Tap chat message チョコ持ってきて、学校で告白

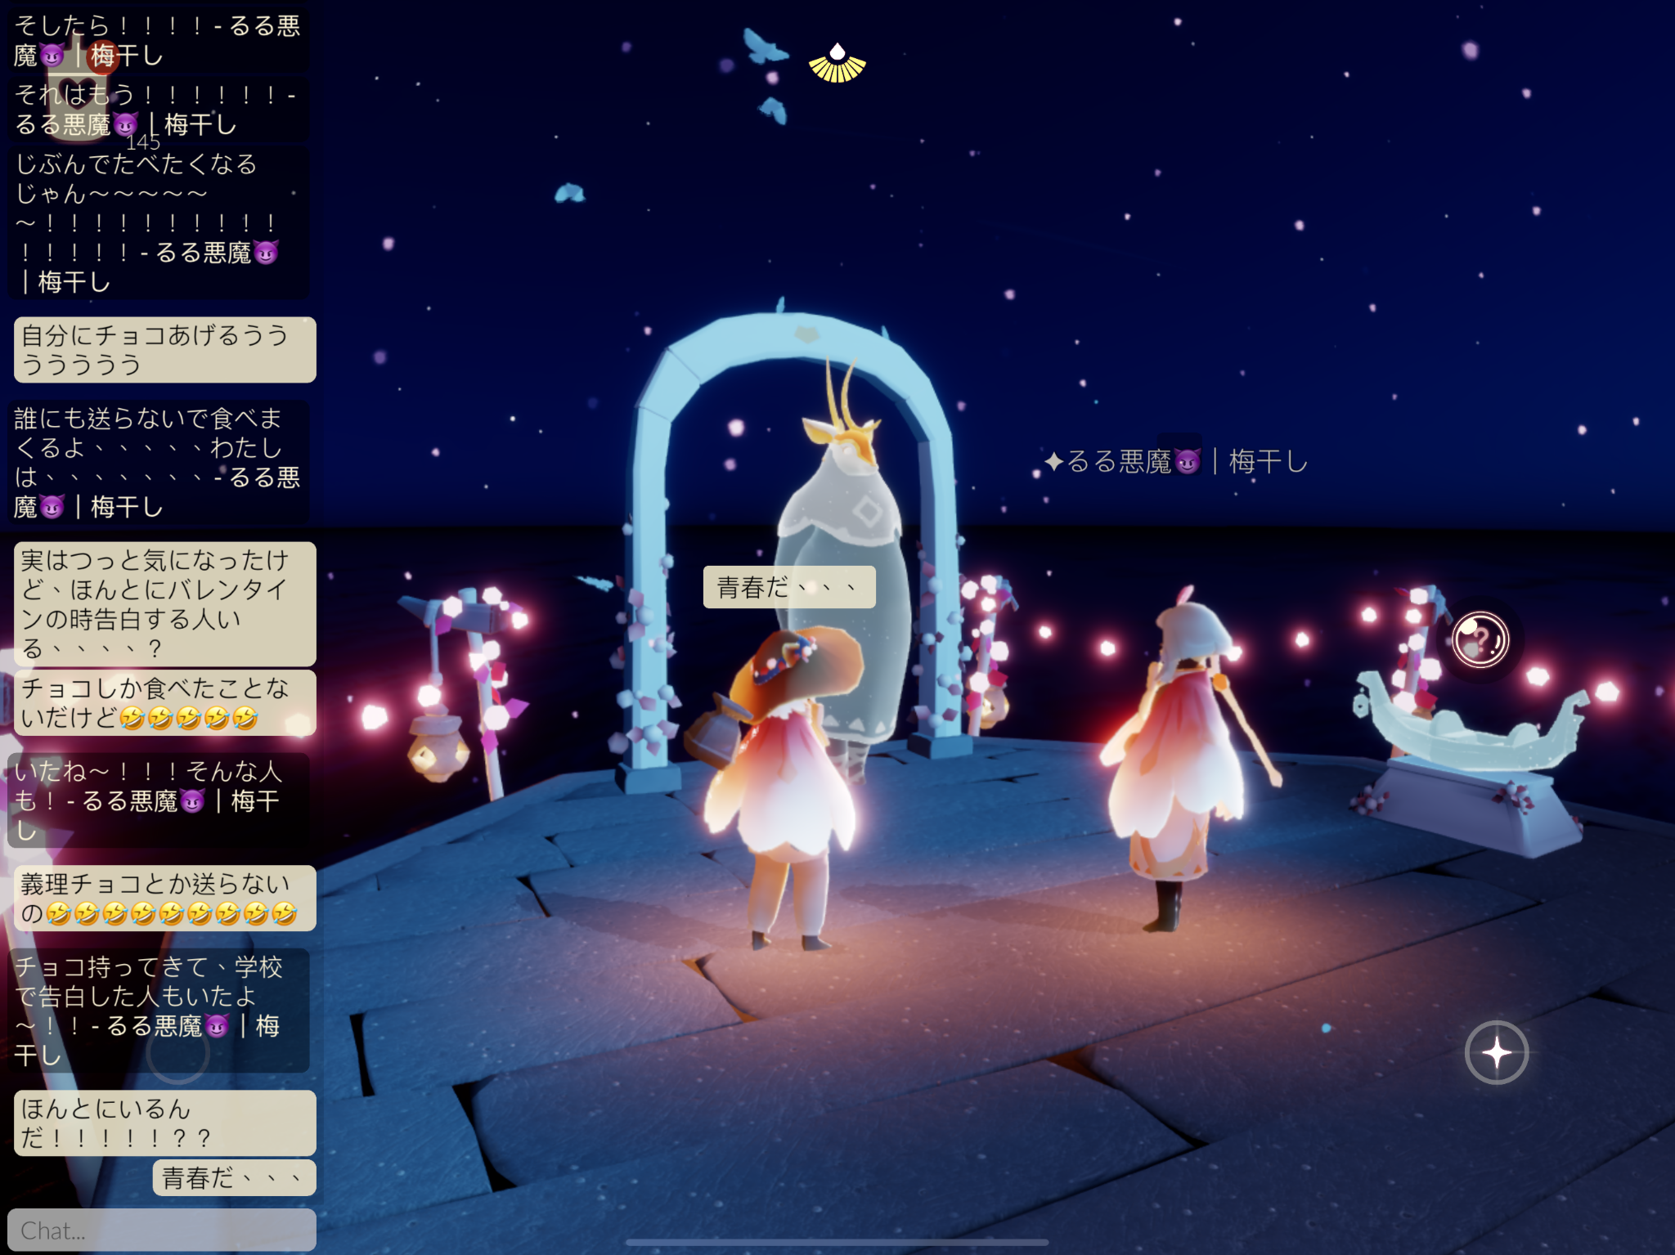pyautogui.click(x=159, y=1011)
